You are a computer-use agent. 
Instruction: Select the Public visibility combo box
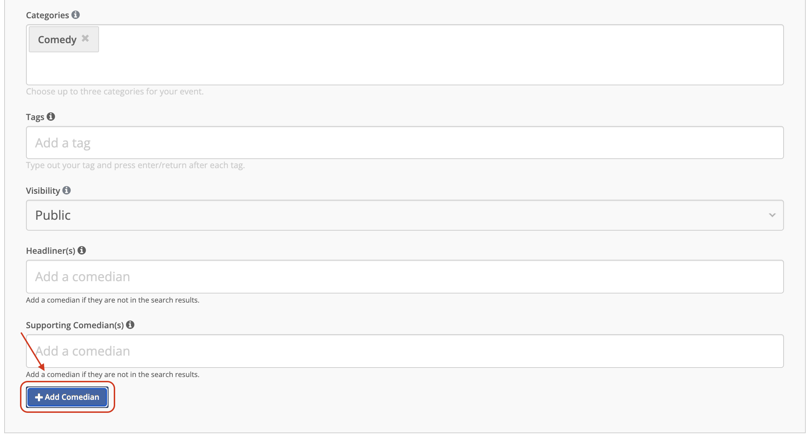click(405, 215)
